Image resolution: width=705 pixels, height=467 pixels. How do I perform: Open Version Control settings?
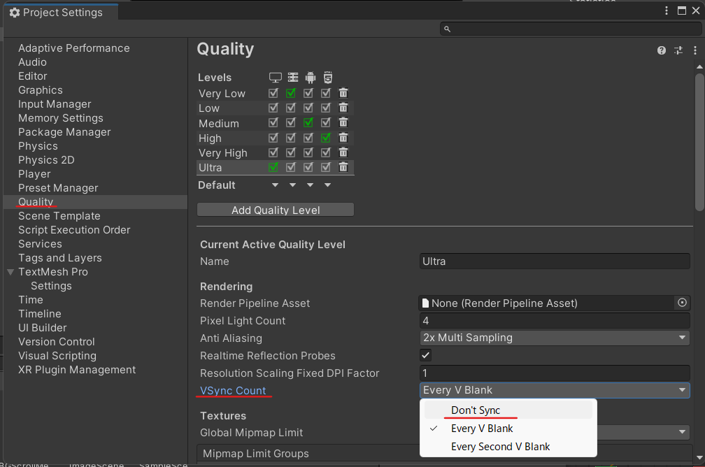coord(57,342)
